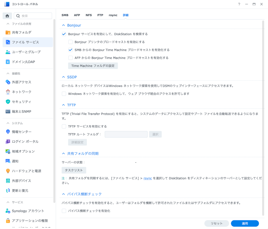Screen dimensions: 268x229
Task: Enable TFTP サービスを有効にする checkbox
Action: [x=64, y=126]
